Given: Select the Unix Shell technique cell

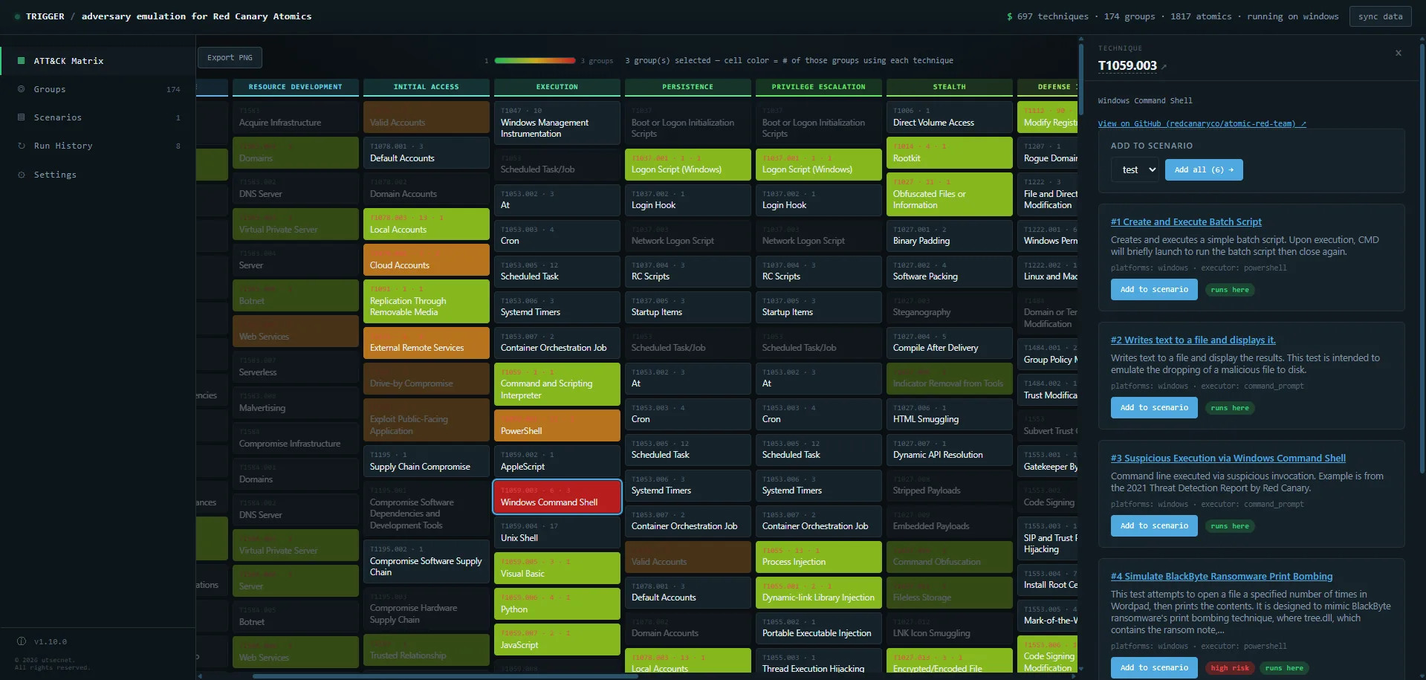Looking at the screenshot, I should [557, 533].
